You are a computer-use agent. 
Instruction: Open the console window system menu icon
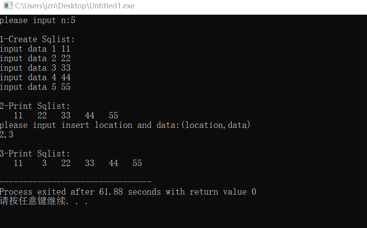pyautogui.click(x=8, y=6)
